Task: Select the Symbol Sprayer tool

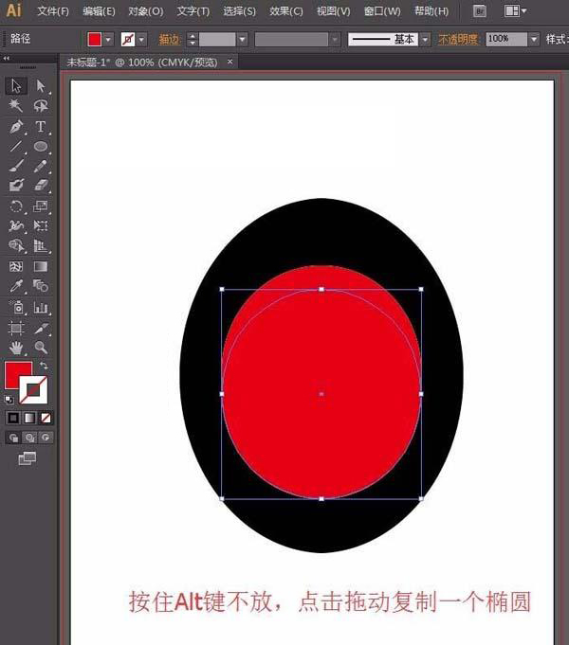Action: [x=16, y=307]
